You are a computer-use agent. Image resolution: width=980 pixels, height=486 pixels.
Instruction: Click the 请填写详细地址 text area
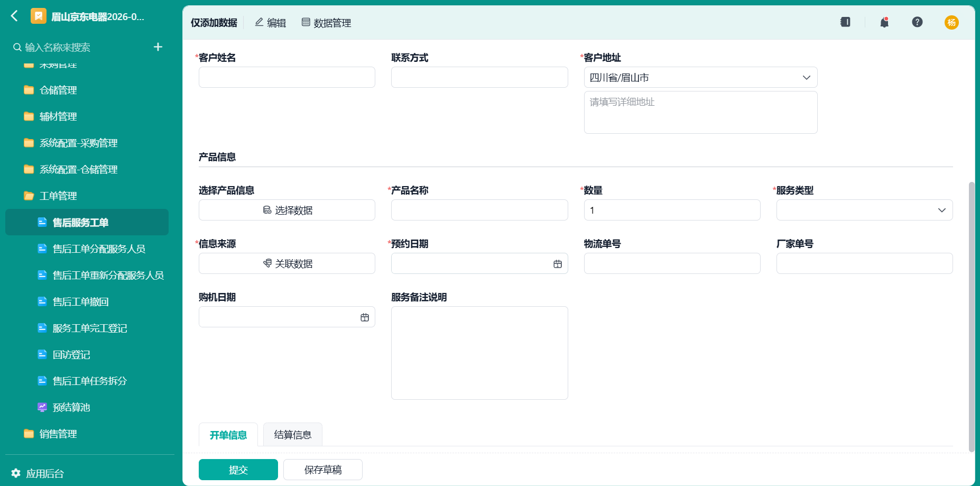[x=700, y=112]
